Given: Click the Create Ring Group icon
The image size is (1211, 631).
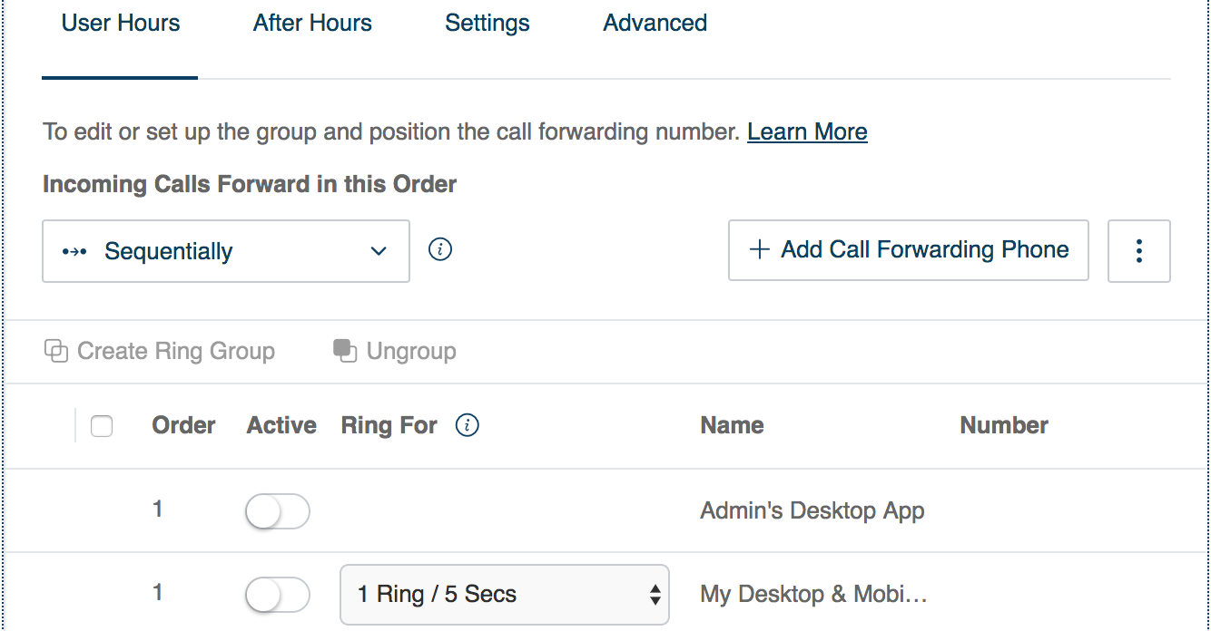Looking at the screenshot, I should [x=56, y=351].
